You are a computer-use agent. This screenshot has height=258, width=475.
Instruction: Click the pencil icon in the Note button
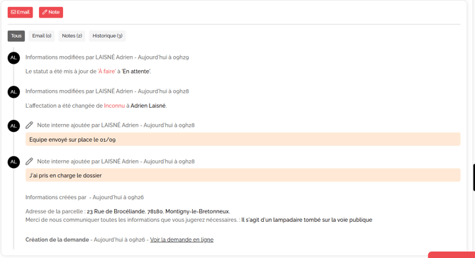pyautogui.click(x=45, y=12)
